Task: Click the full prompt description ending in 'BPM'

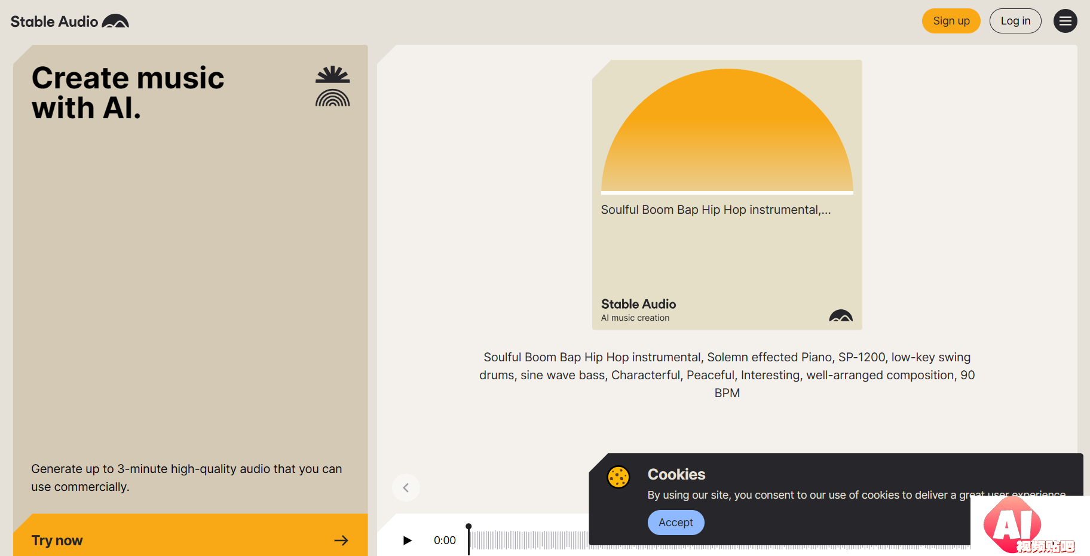Action: 727,375
